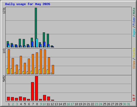Click day 10 on the x-axis
Screen dimensions: 137x107
coord(44,104)
